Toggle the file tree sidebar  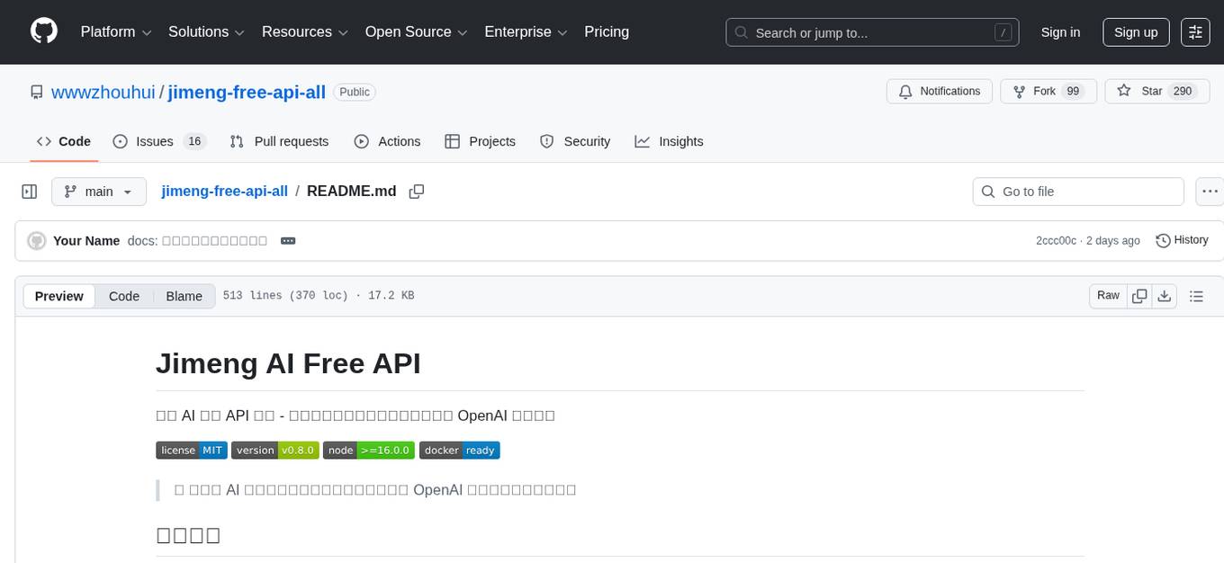click(x=29, y=191)
